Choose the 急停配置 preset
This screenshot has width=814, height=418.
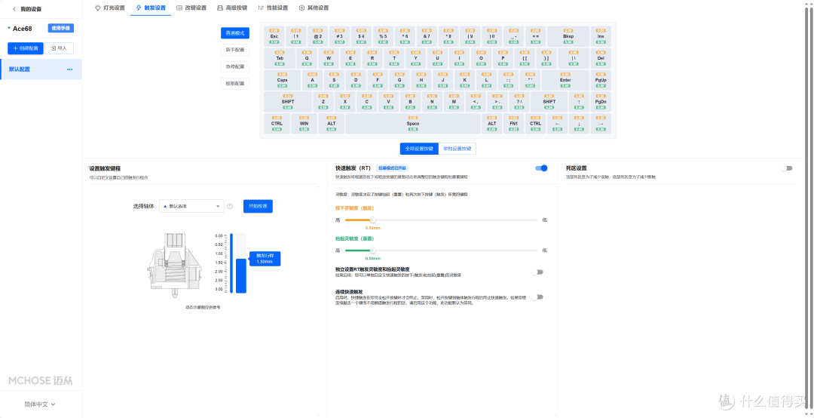235,66
